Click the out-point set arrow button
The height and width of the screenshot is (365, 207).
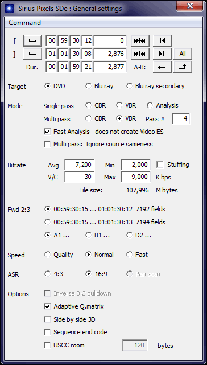[x=32, y=54]
